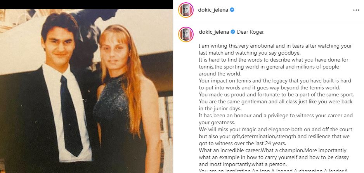Viewport: 364px width, 173px height.
Task: Click the line 'What an incredible career'
Action: 272,150
